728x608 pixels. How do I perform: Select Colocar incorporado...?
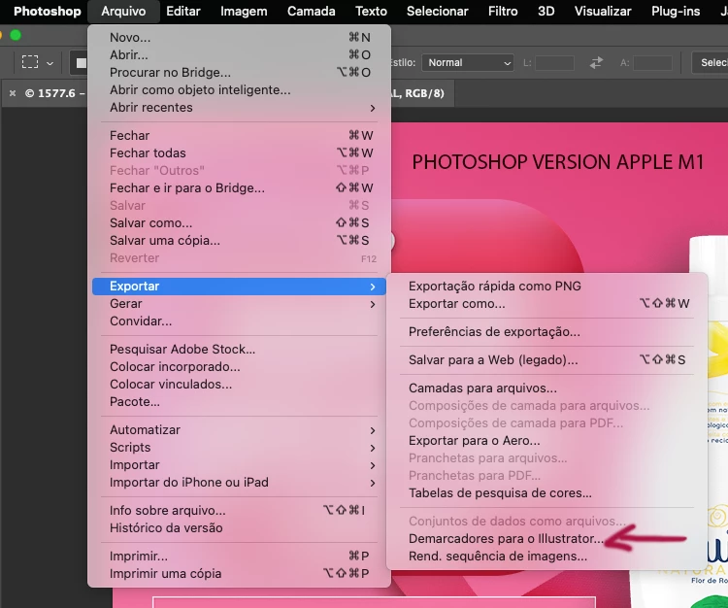pyautogui.click(x=239, y=367)
